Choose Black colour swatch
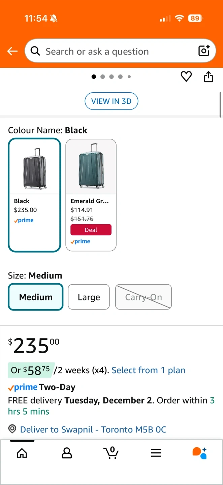Screen dimensions: 223x485 coord(34,195)
